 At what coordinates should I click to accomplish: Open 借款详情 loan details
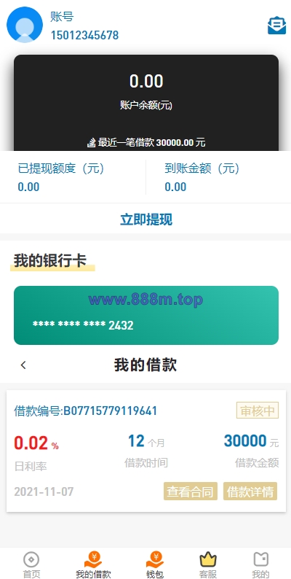pyautogui.click(x=250, y=491)
